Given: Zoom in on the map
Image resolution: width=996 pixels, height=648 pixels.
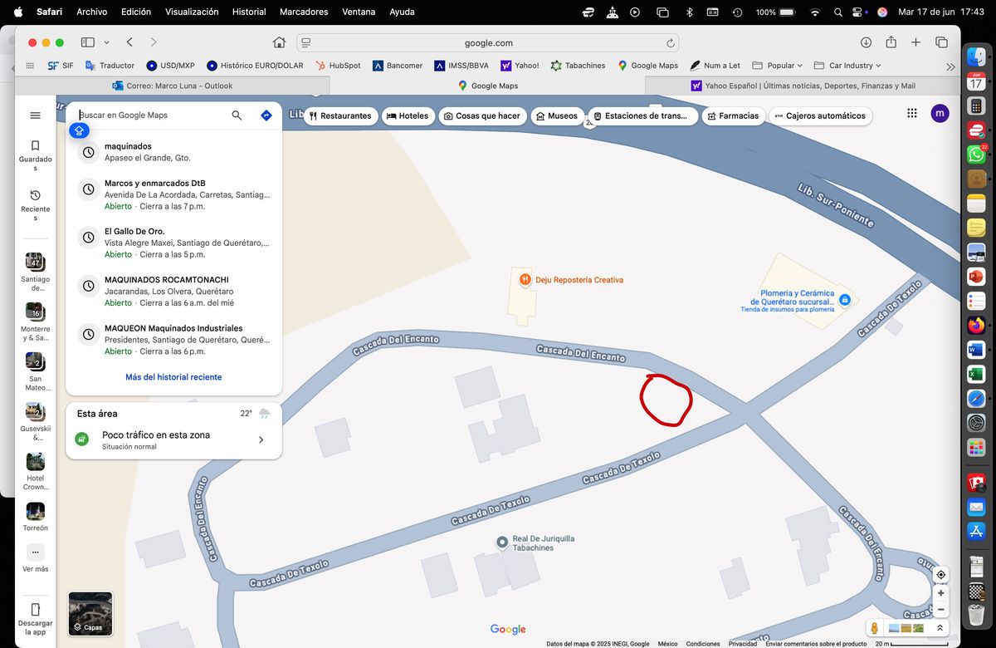Looking at the screenshot, I should point(940,593).
